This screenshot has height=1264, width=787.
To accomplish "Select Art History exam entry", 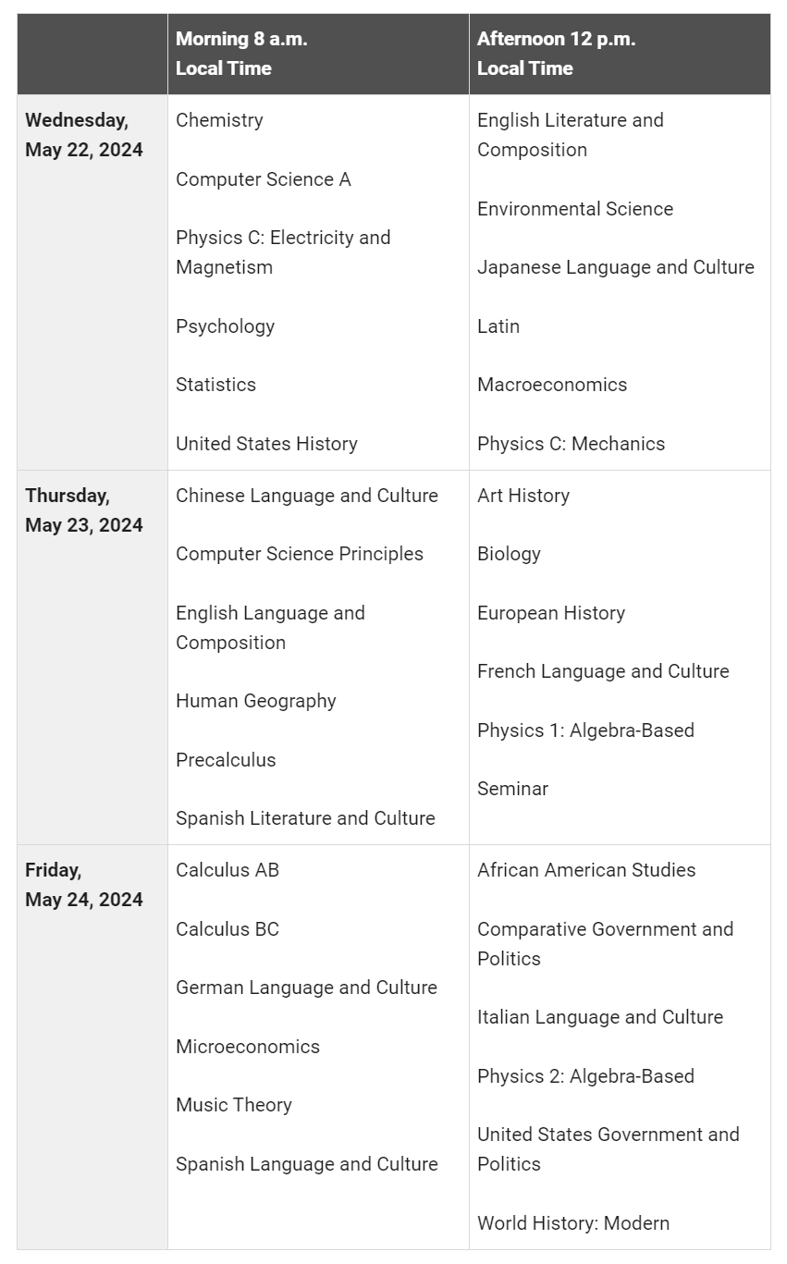I will [x=523, y=496].
